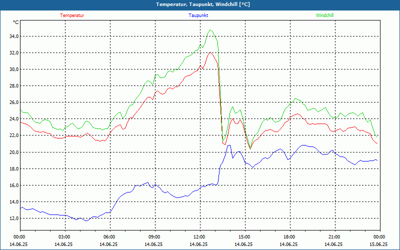Image resolution: width=400 pixels, height=250 pixels.
Task: Select the blue Taupunkt legend label
Action: [198, 15]
